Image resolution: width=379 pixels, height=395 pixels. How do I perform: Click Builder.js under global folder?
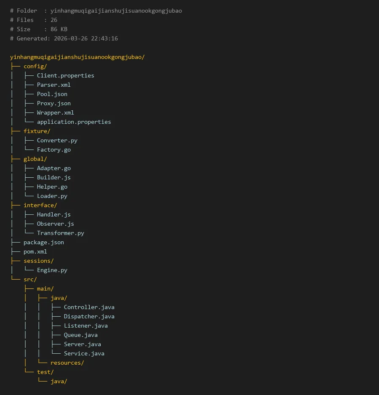(53, 178)
